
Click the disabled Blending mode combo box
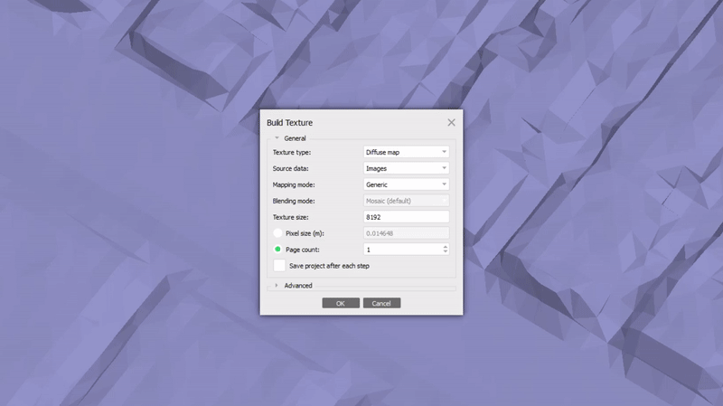click(406, 201)
